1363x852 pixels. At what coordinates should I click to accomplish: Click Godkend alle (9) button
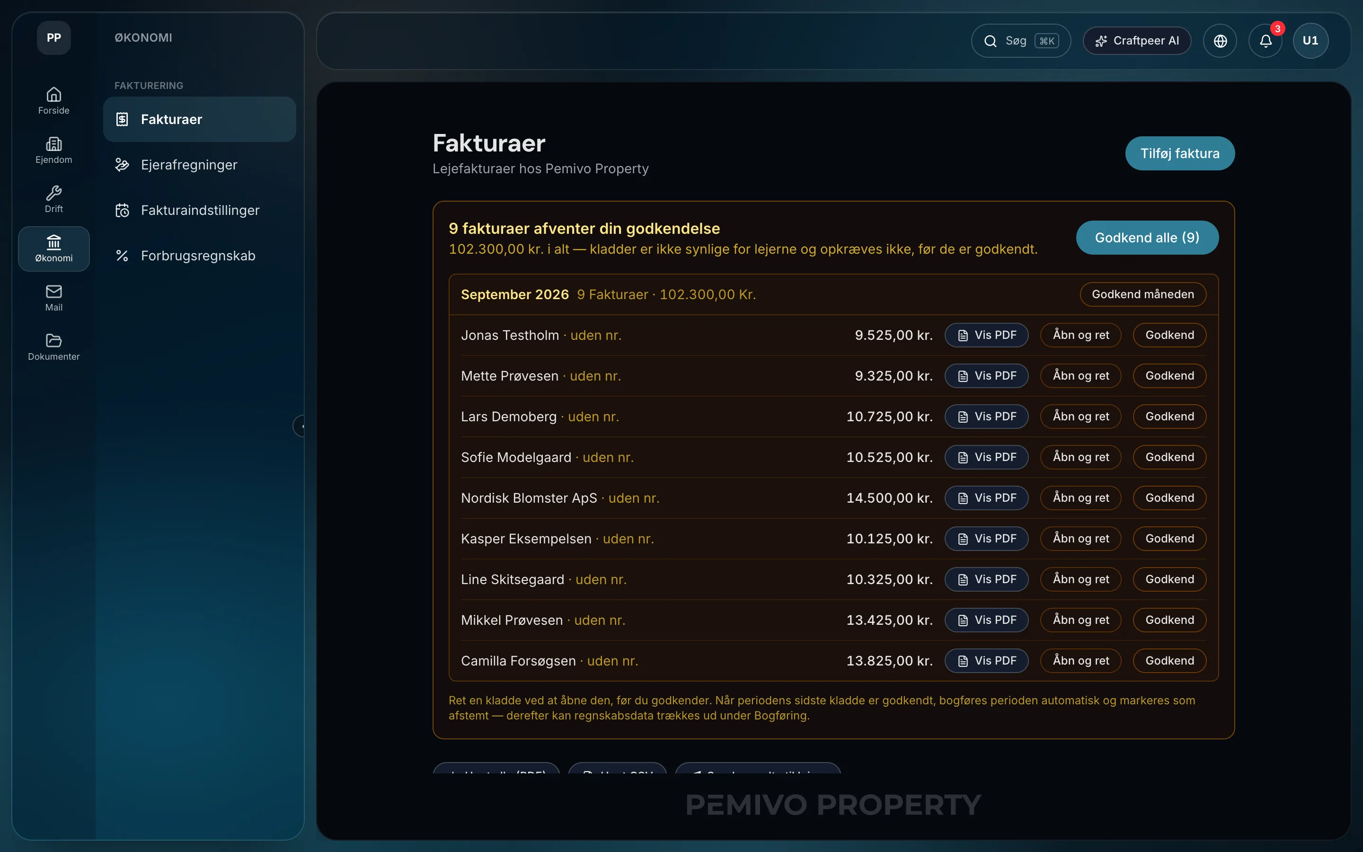pyautogui.click(x=1147, y=238)
